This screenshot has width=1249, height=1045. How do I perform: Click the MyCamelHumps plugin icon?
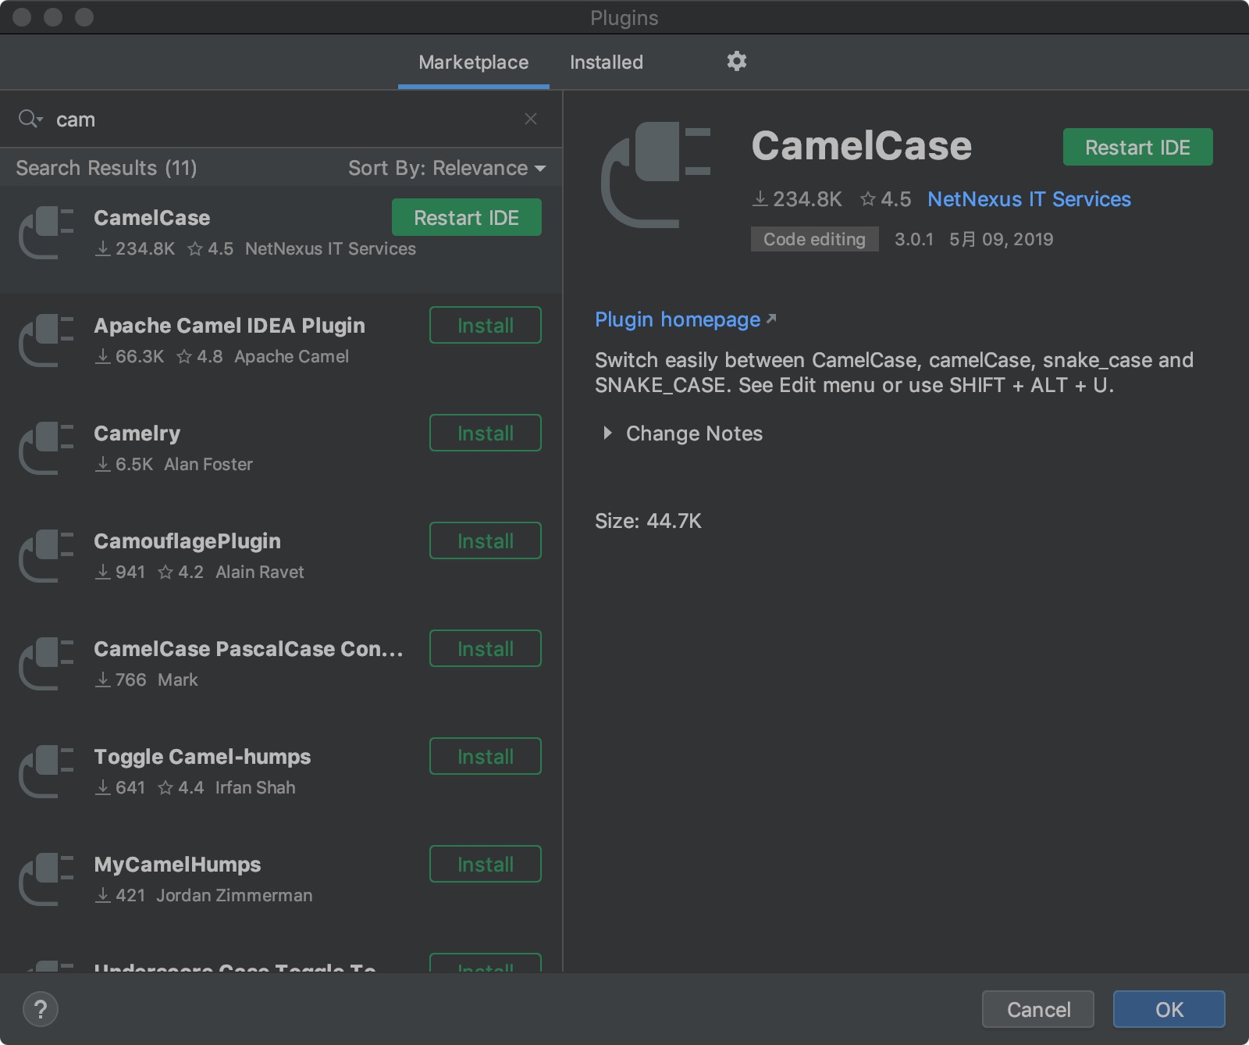click(47, 879)
